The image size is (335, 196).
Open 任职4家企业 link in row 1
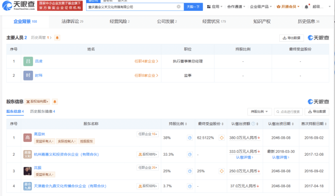click(x=146, y=61)
